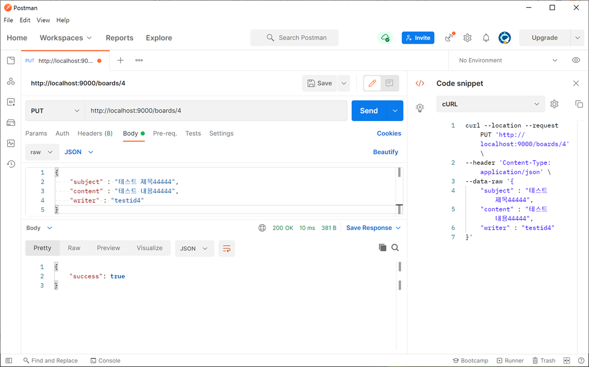This screenshot has height=367, width=589.
Task: Open the help icon in status bar
Action: coord(581,360)
